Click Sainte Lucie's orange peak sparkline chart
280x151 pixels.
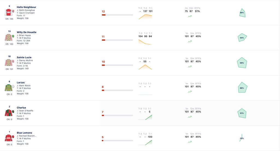[x=145, y=67]
